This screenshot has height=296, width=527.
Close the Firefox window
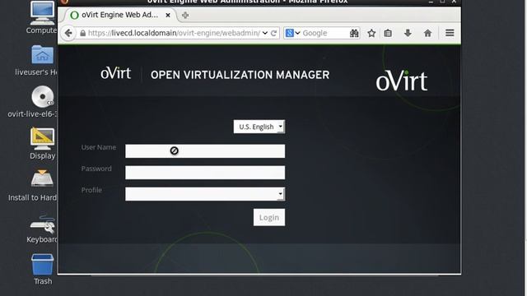[x=454, y=2]
